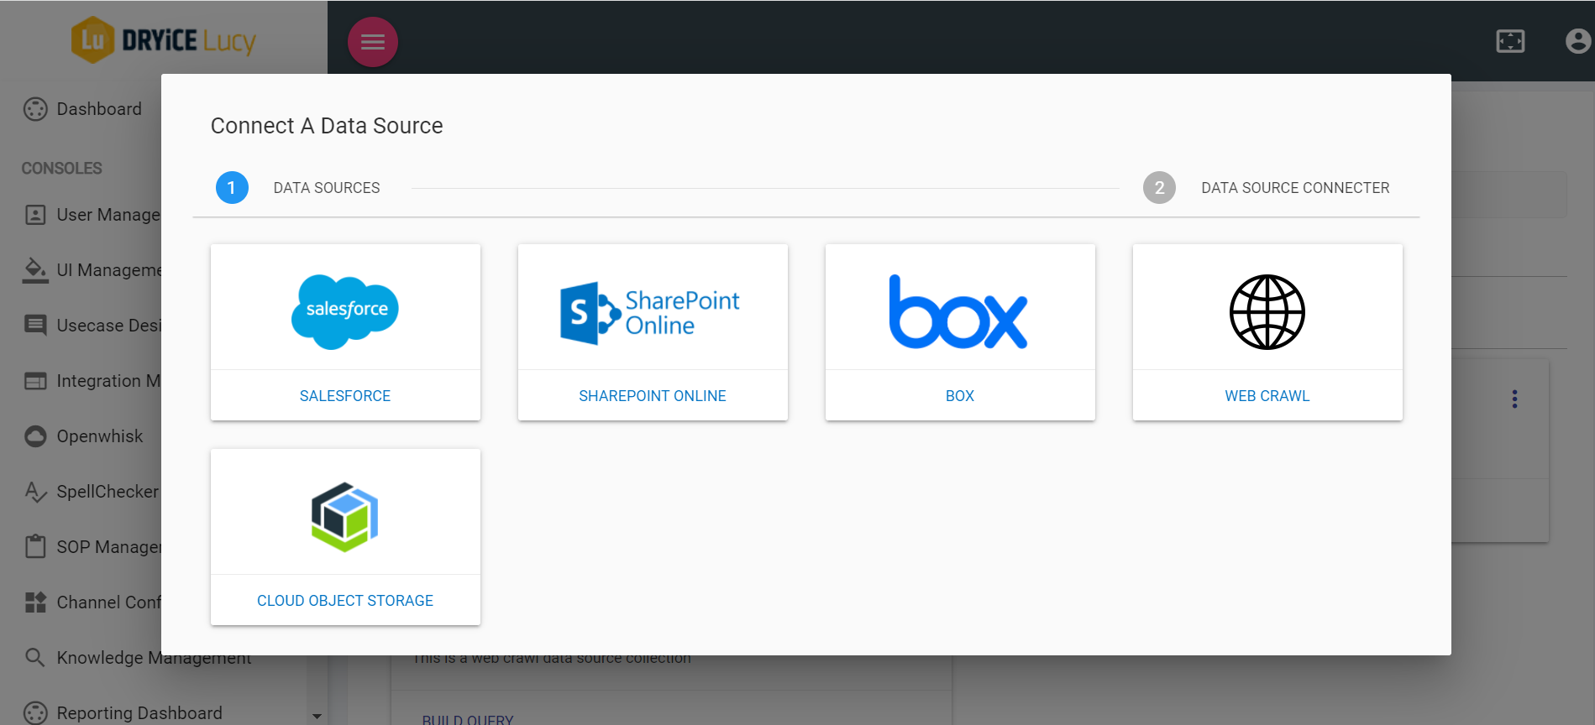Screen dimensions: 1595x725
Task: Open Reporting Dashboard sidebar item
Action: tap(139, 713)
